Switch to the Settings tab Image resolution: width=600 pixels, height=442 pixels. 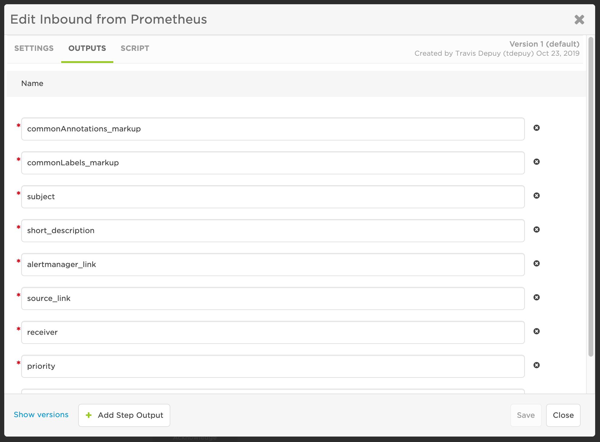point(34,48)
